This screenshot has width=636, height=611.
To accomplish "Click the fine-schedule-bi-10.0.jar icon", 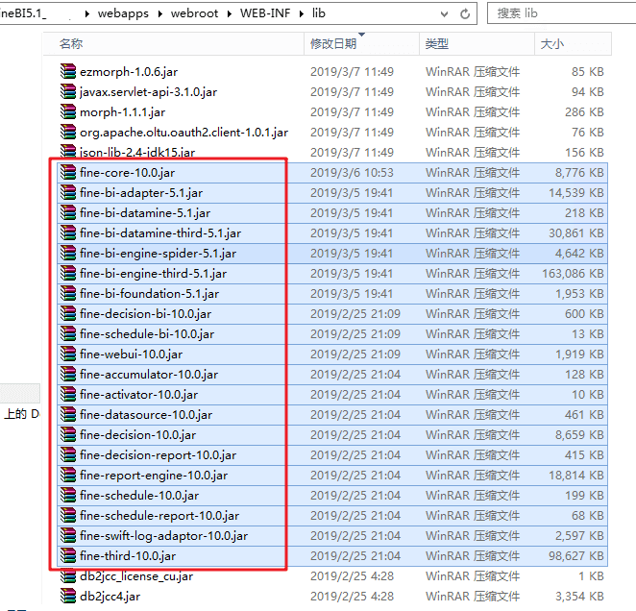I will coord(68,334).
